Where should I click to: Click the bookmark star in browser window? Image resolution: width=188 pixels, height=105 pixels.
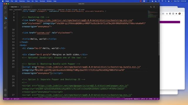163,14
